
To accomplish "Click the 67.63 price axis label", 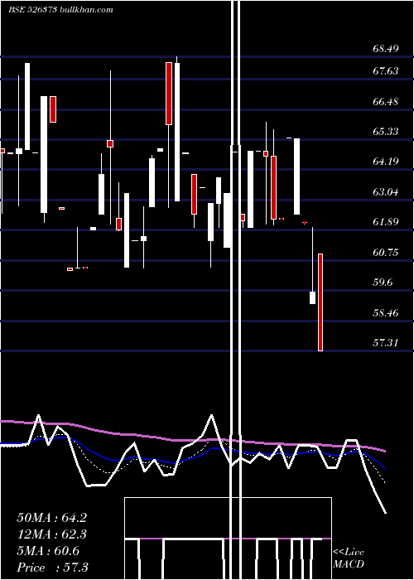I will tap(386, 71).
